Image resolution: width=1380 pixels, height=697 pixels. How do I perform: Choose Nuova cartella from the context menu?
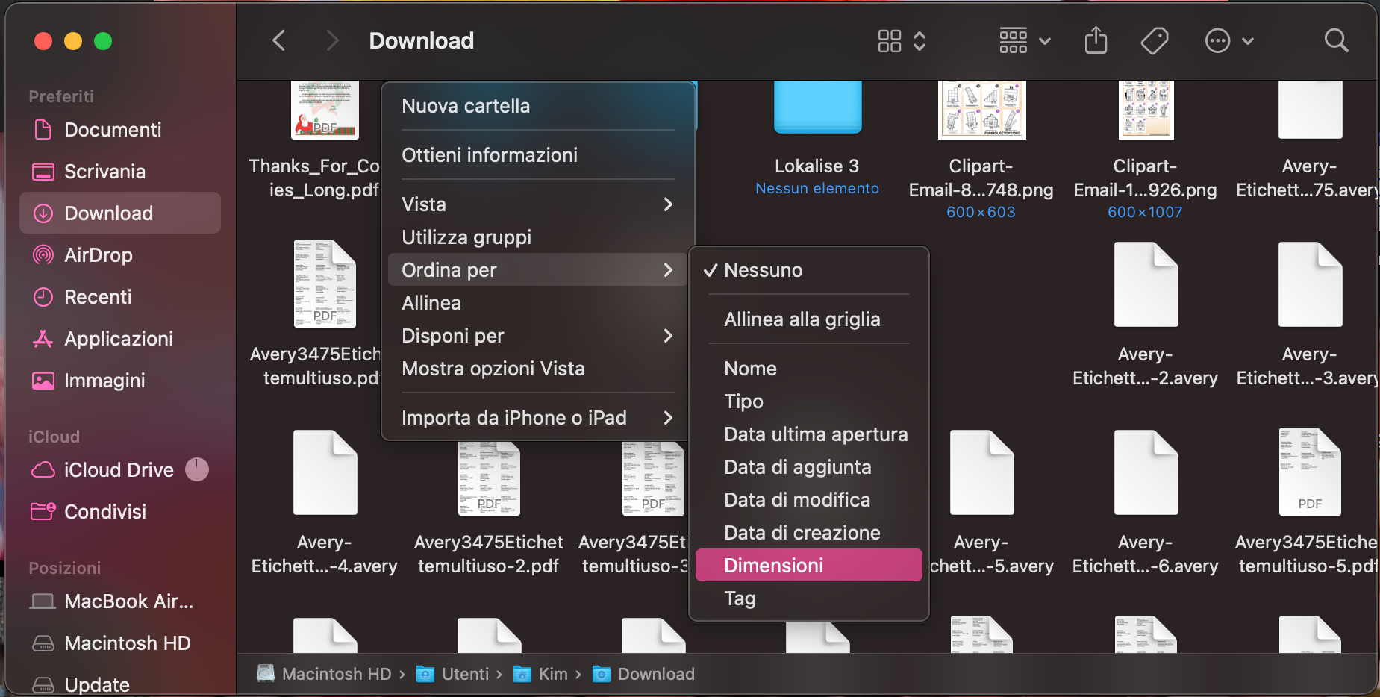(x=466, y=106)
